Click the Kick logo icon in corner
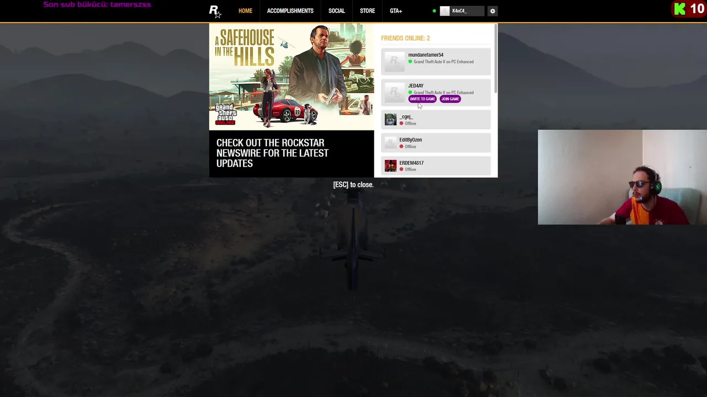The height and width of the screenshot is (397, 707). (680, 9)
